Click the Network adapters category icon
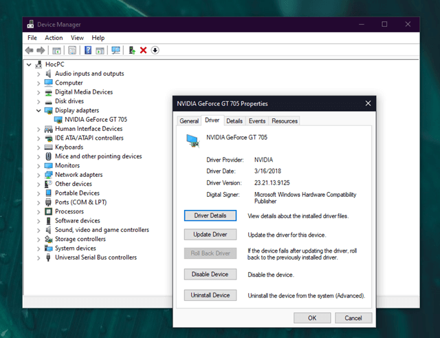 [48, 175]
